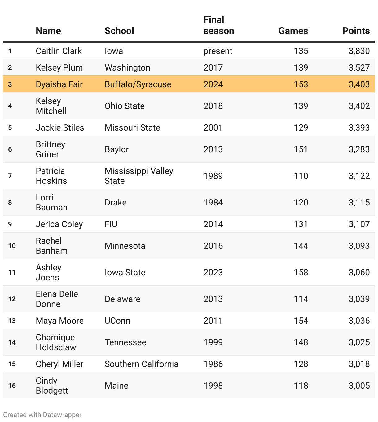Screen dimensions: 378x422
Task: Click the Elena Delle Donne name cell
Action: click(x=57, y=299)
